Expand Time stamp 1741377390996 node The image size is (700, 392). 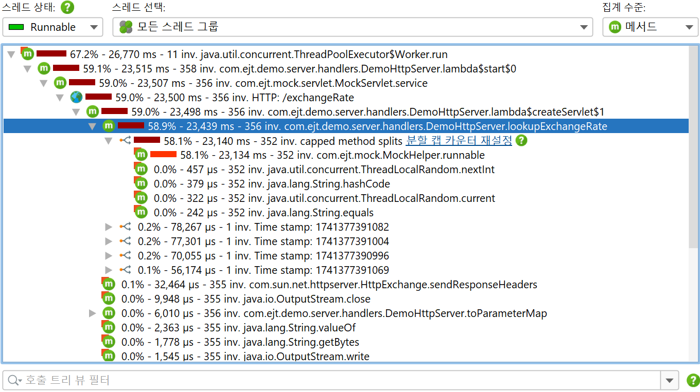click(109, 255)
